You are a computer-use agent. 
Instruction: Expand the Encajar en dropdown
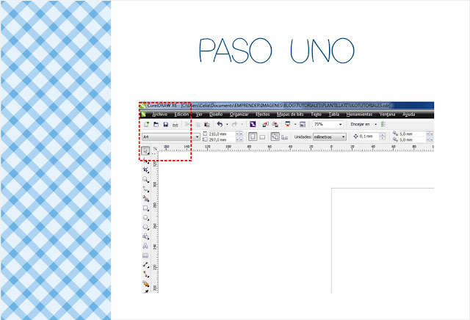pos(375,124)
